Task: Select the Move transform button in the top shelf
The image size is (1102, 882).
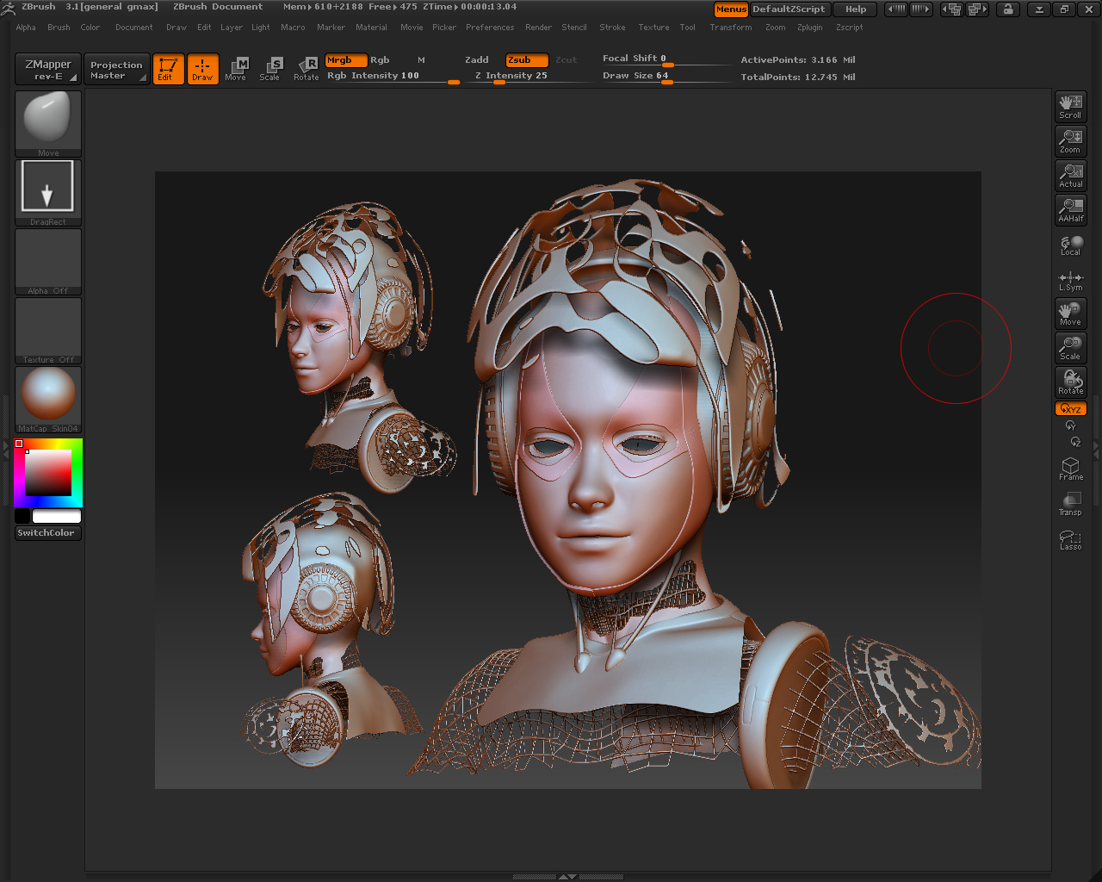Action: 236,69
